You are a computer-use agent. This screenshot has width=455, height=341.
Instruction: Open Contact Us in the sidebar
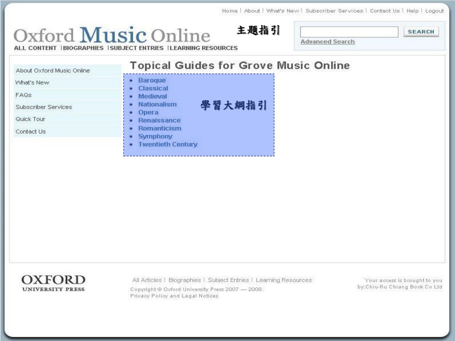click(x=68, y=131)
